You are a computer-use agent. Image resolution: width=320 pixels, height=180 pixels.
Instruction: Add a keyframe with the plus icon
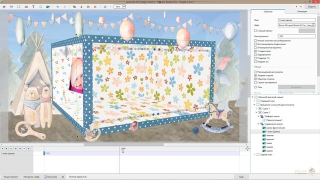click(28, 149)
